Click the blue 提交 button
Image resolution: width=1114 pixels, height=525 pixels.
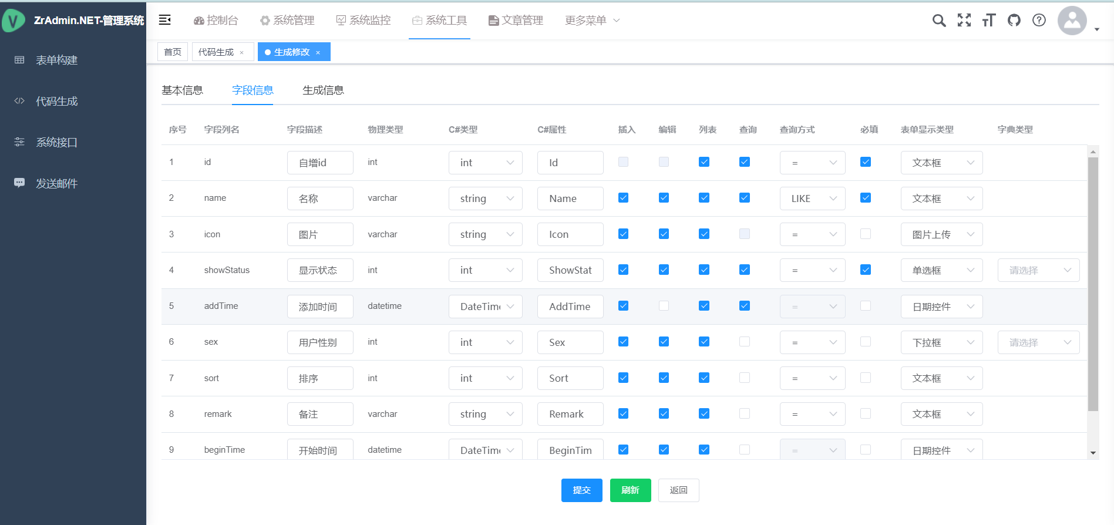click(x=581, y=490)
